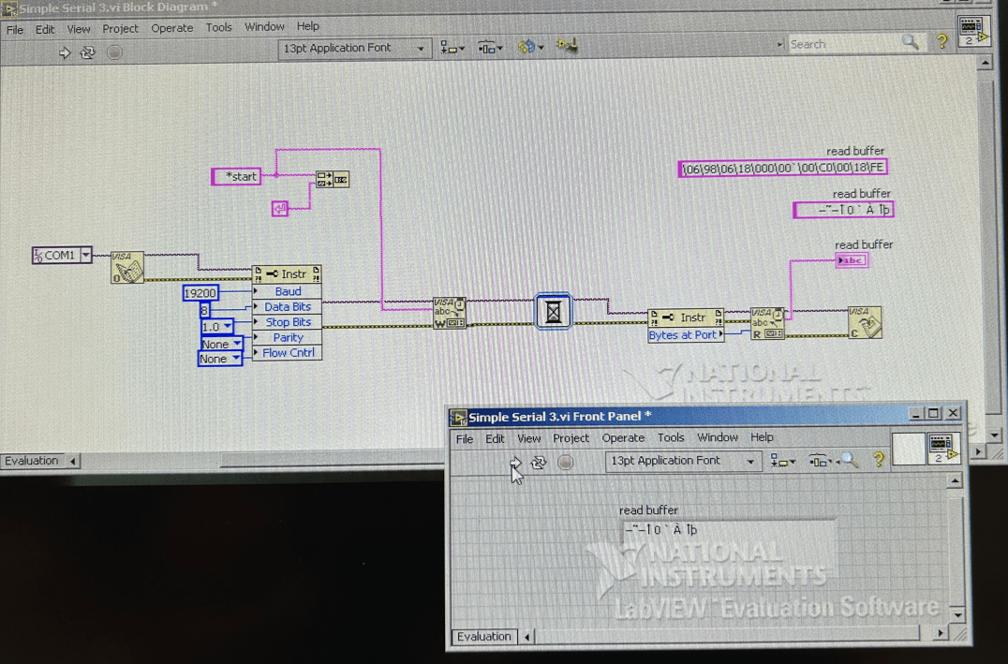The image size is (1008, 664).
Task: Open COM1 VISA resource dropdown
Action: pyautogui.click(x=86, y=255)
